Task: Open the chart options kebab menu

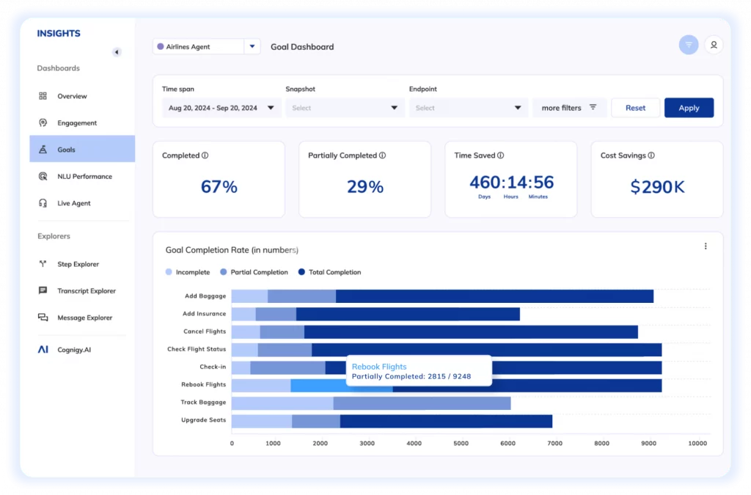Action: (x=706, y=246)
